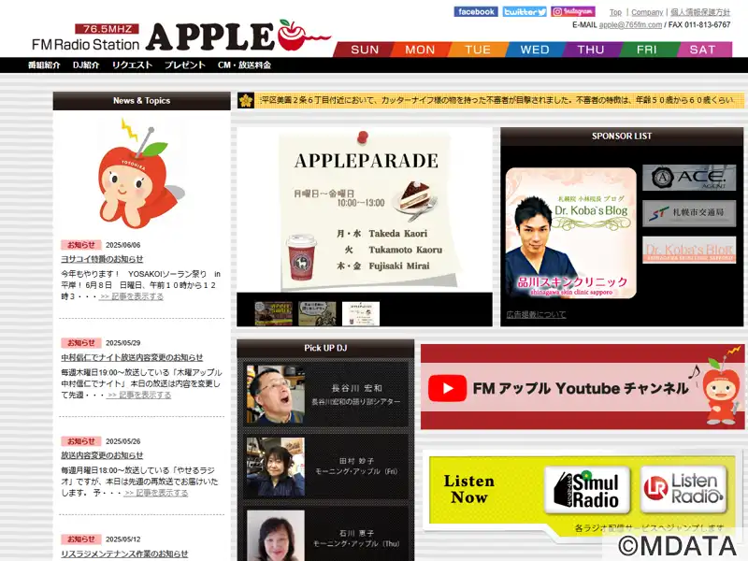
Task: Click the ACE agent sponsor logo
Action: [689, 178]
